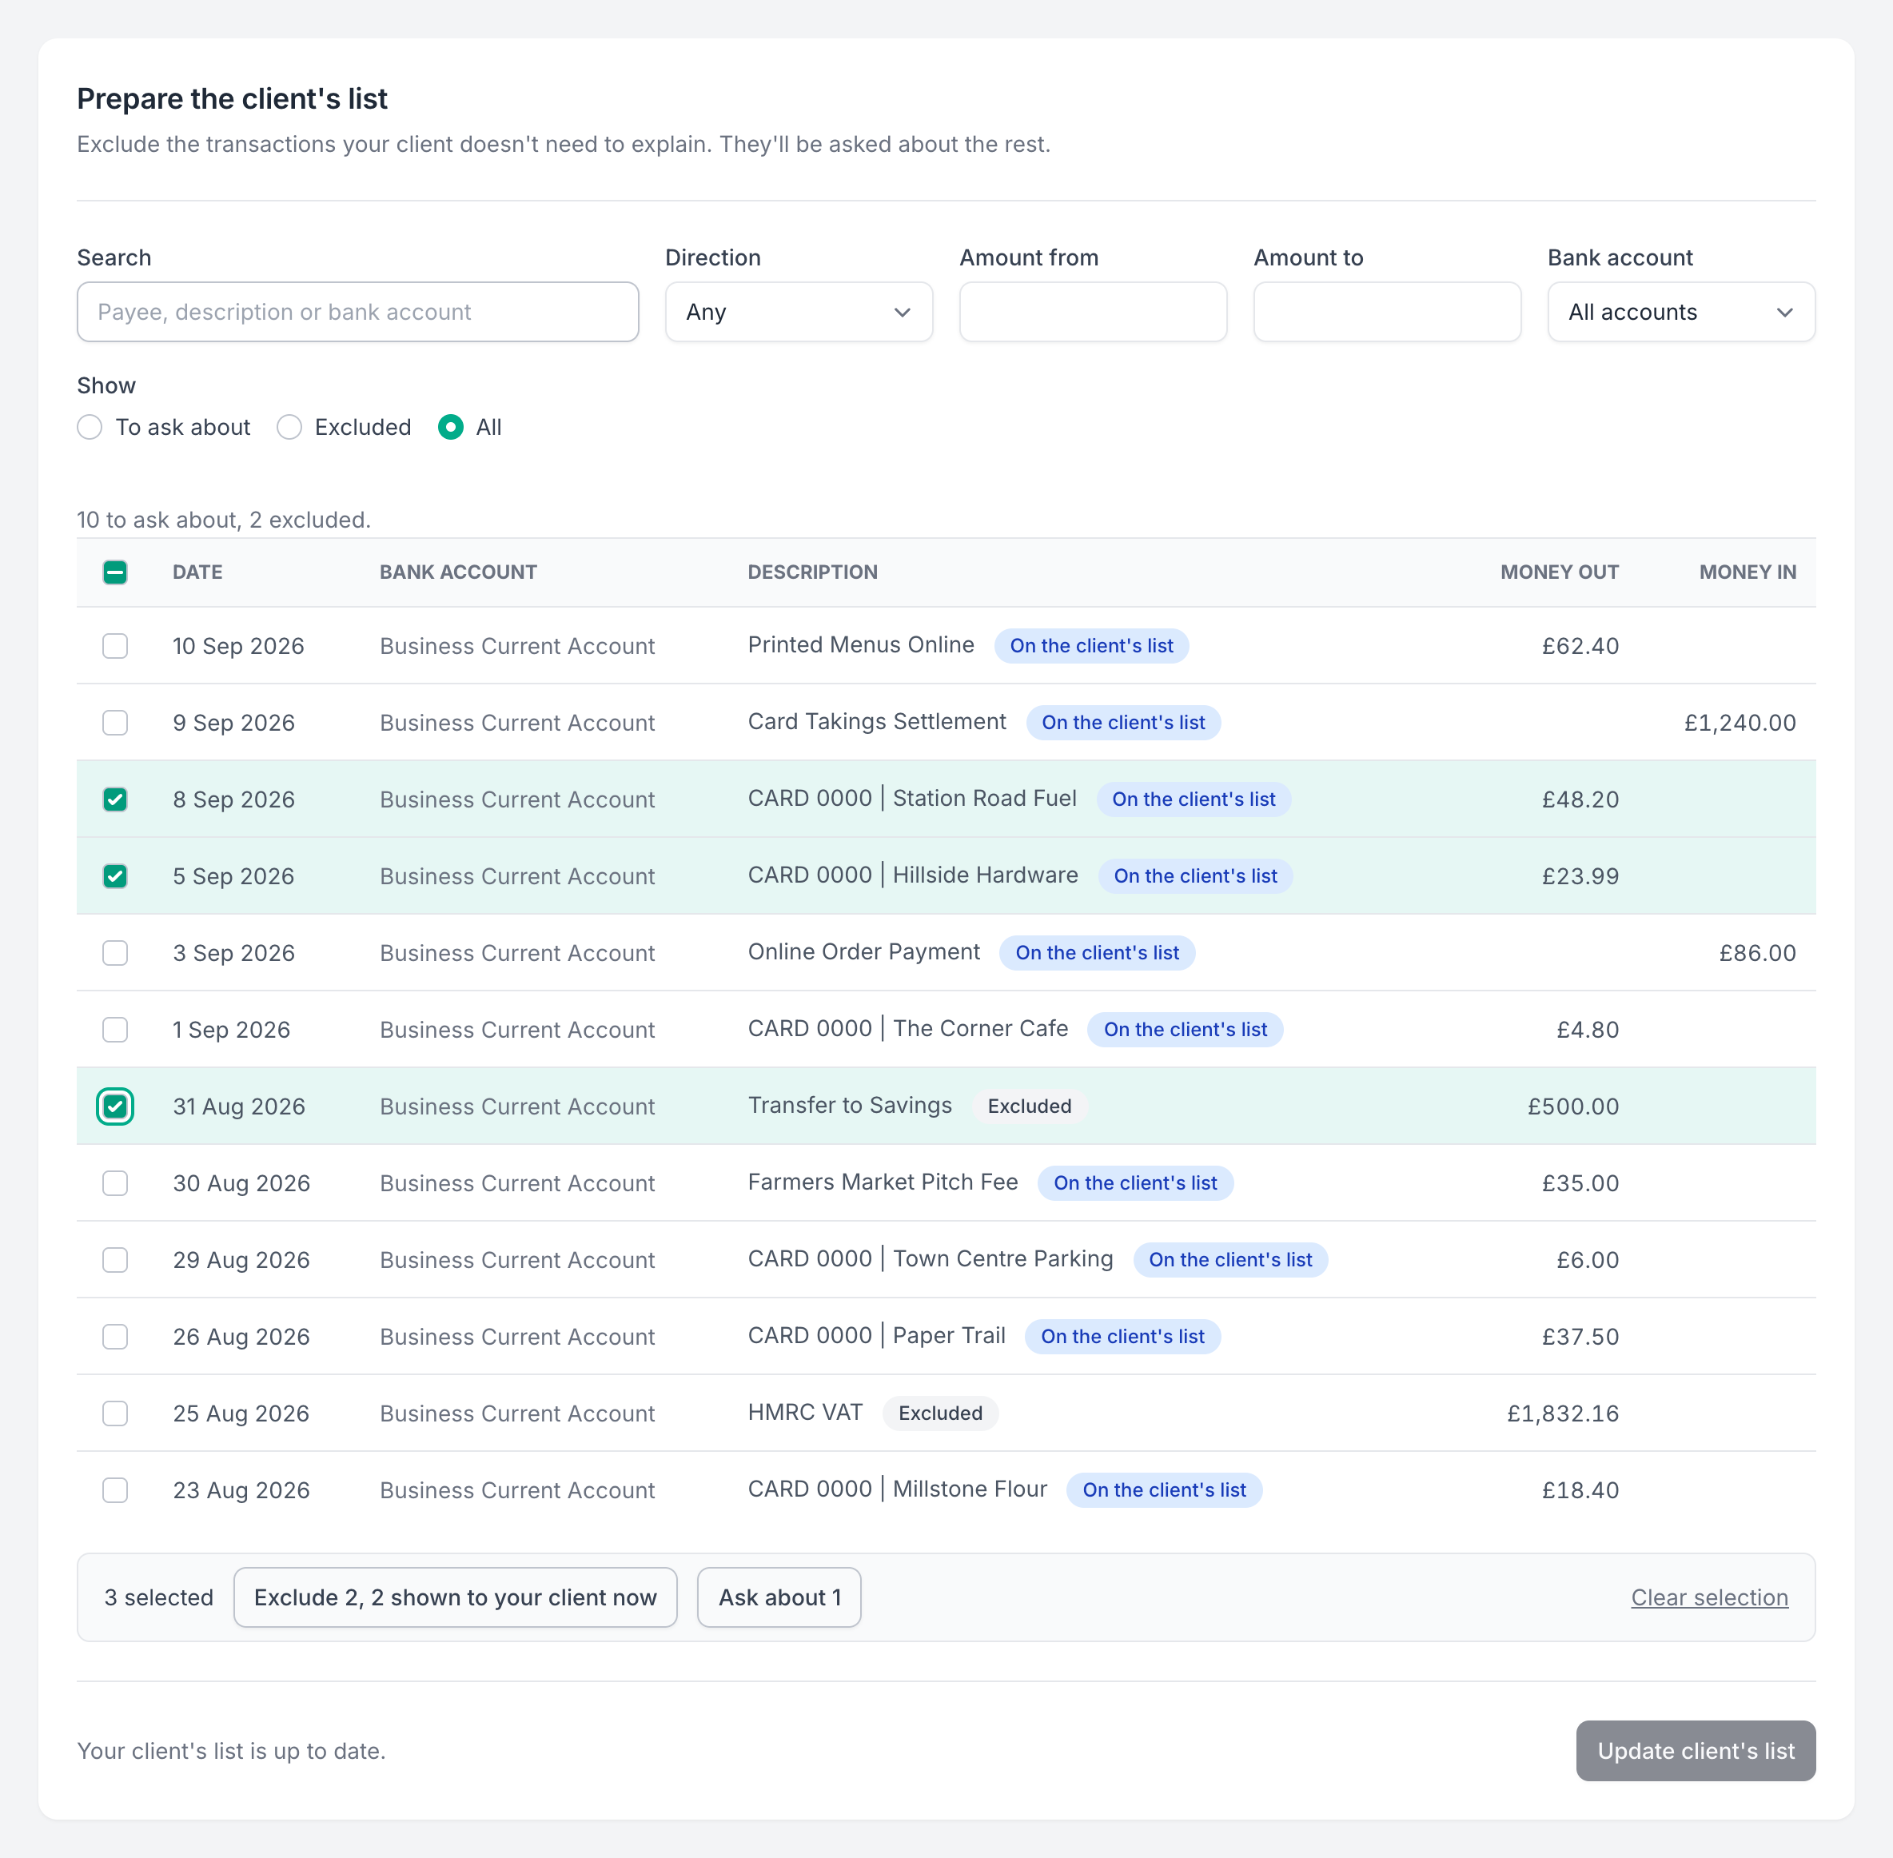Click the £1,240.00 money in amount
Viewport: 1893px width, 1858px height.
pos(1740,722)
